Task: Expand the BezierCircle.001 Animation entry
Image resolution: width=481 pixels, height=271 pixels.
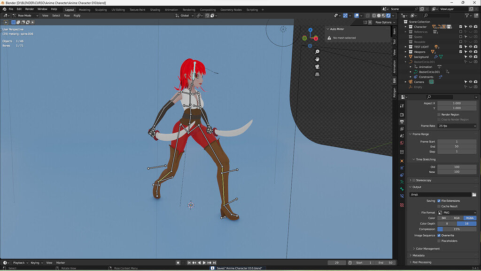Action: click(x=411, y=67)
